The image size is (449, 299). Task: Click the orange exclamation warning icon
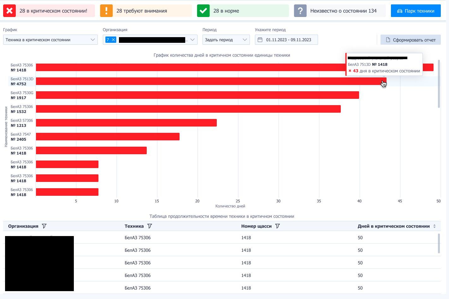click(x=106, y=11)
